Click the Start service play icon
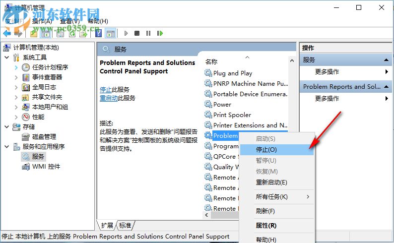 click(x=126, y=33)
